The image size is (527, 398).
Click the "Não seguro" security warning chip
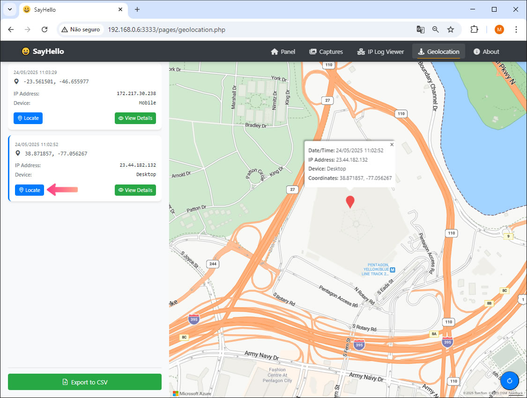pos(81,29)
